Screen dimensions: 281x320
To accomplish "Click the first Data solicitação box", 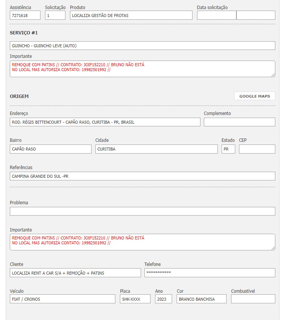I will coord(216,16).
